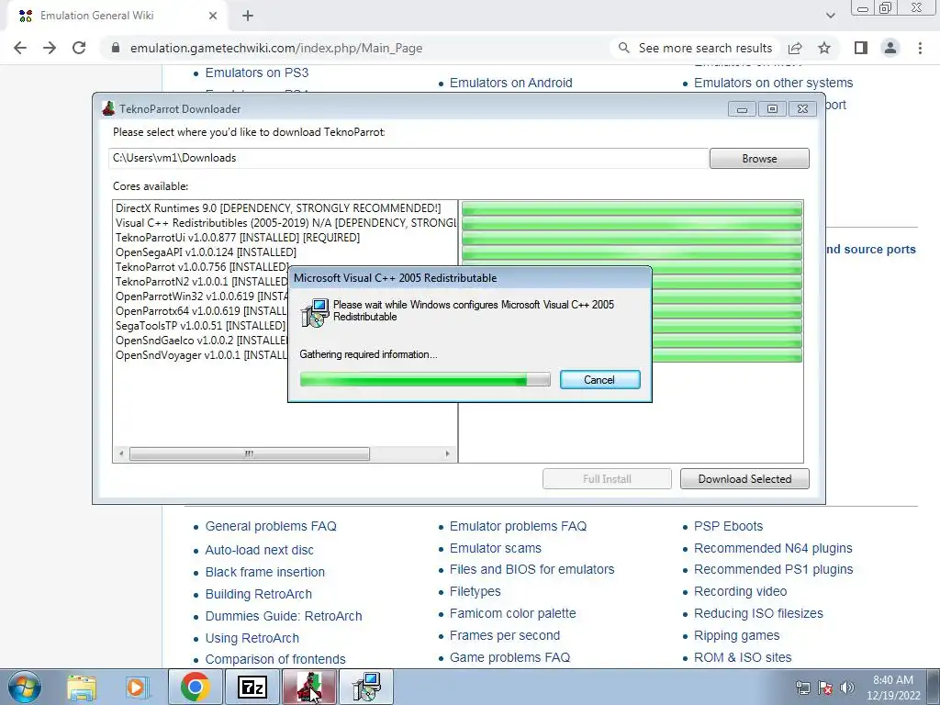Select OpenSndVoyager v1.0.0.1 list entry
The width and height of the screenshot is (940, 705).
[x=201, y=355]
